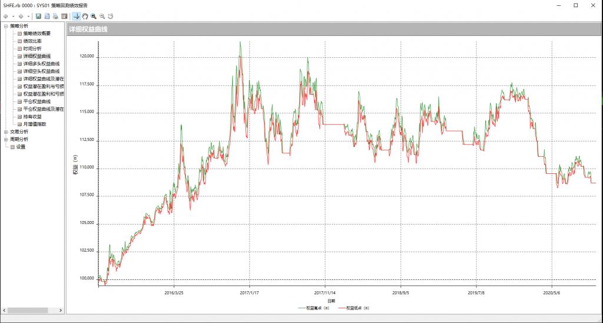Click the 2016/3/25 date axis label
Image resolution: width=603 pixels, height=323 pixels.
click(174, 293)
